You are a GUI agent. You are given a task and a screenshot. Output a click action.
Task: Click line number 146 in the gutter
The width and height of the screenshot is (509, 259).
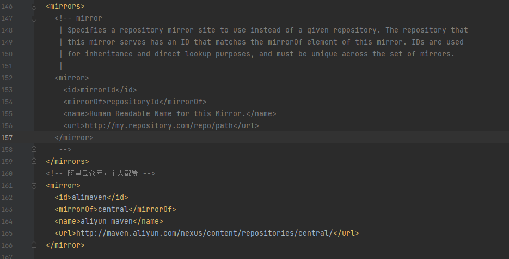point(7,6)
